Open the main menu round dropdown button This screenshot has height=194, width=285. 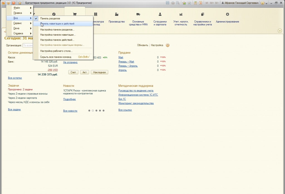[9, 3]
